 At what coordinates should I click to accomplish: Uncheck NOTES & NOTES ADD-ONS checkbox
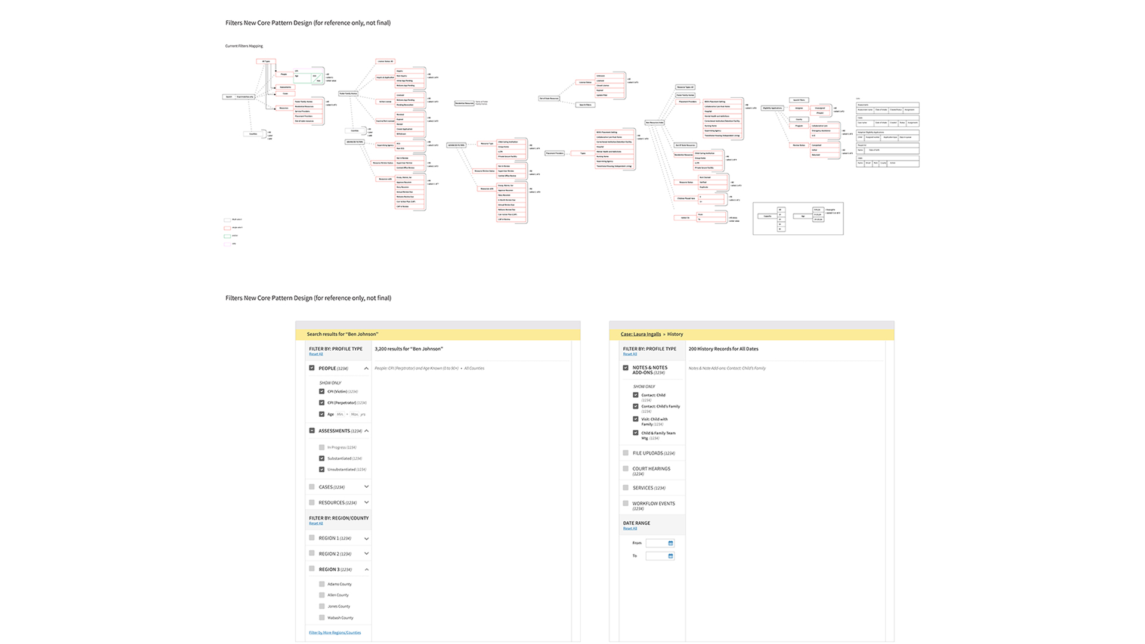[x=626, y=368]
